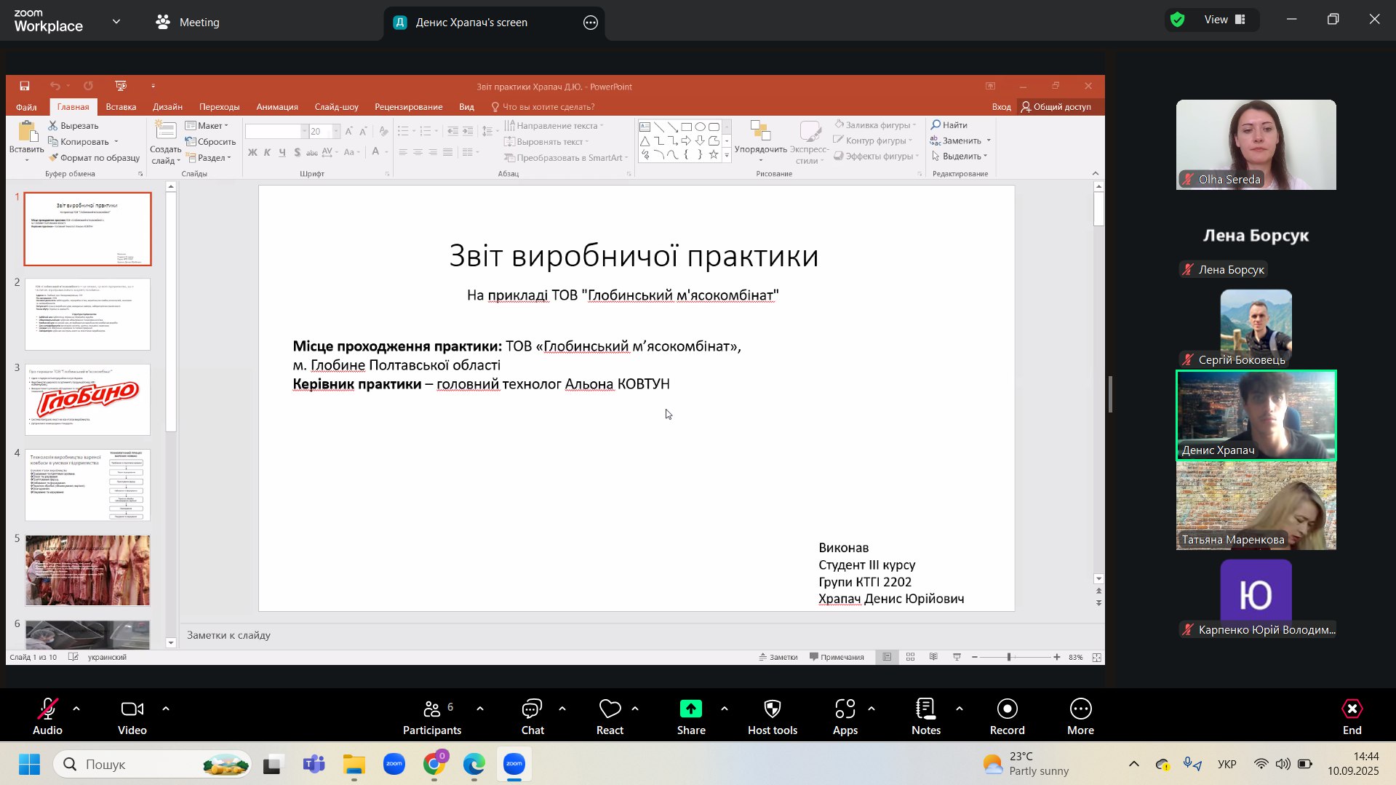Image resolution: width=1396 pixels, height=785 pixels.
Task: Click the Заметки notes status bar button
Action: pyautogui.click(x=778, y=657)
